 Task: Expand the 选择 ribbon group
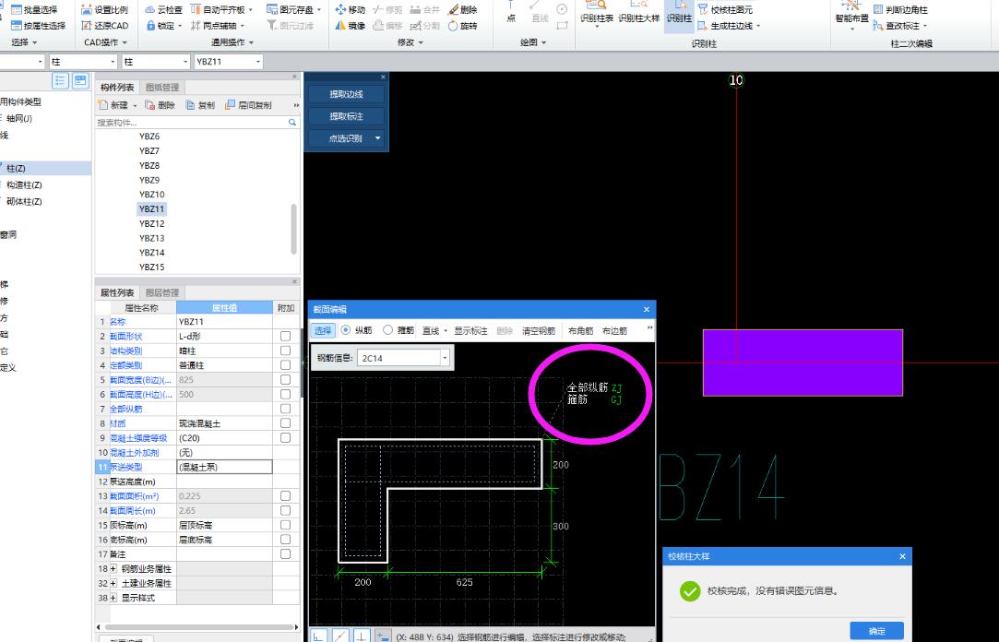[x=24, y=42]
